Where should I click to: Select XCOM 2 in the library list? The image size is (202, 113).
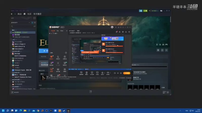16,63
